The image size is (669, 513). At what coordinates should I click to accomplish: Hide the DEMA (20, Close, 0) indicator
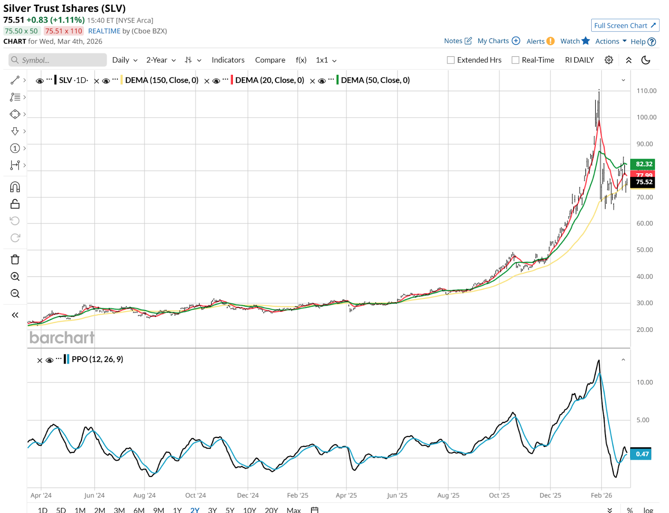pyautogui.click(x=216, y=81)
